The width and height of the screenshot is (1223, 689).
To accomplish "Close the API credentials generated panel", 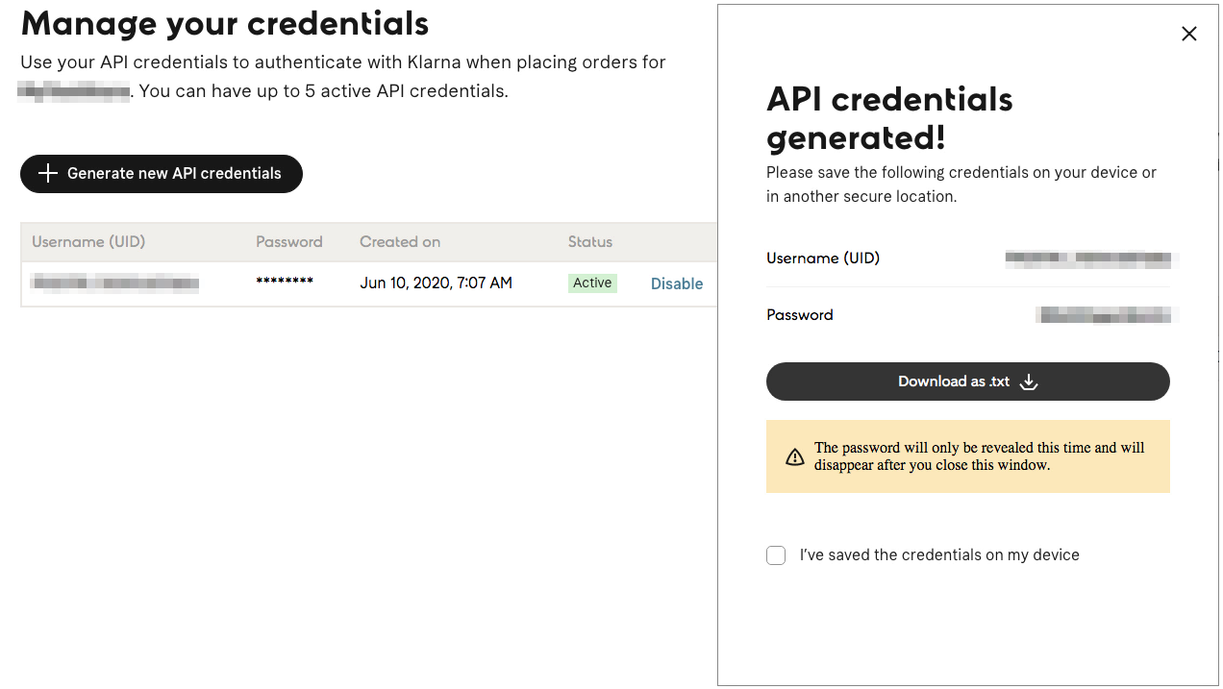I will coord(1189,35).
